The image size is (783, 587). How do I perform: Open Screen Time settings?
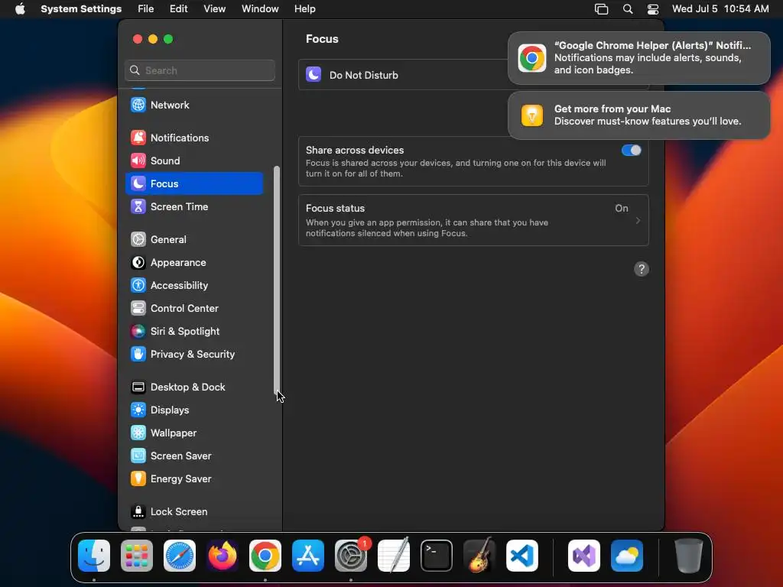click(x=194, y=206)
